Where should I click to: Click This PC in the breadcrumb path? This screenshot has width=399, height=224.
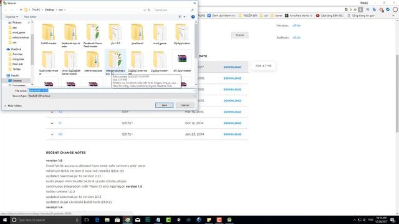click(x=36, y=10)
